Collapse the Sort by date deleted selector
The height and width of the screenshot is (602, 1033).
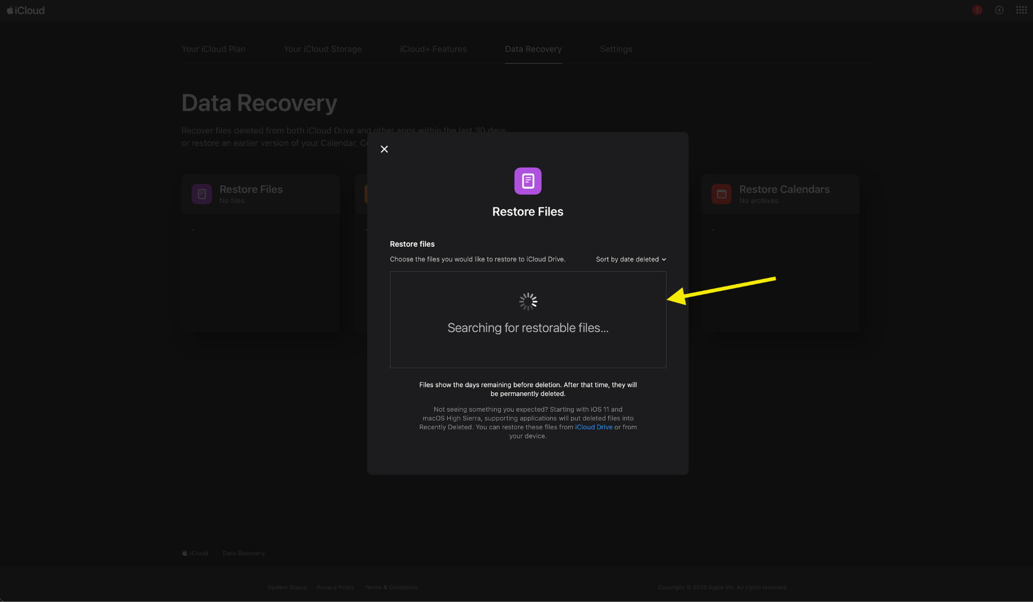point(630,259)
